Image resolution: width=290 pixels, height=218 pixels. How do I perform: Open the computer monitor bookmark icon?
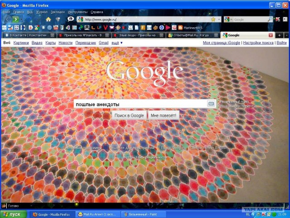coord(87,28)
